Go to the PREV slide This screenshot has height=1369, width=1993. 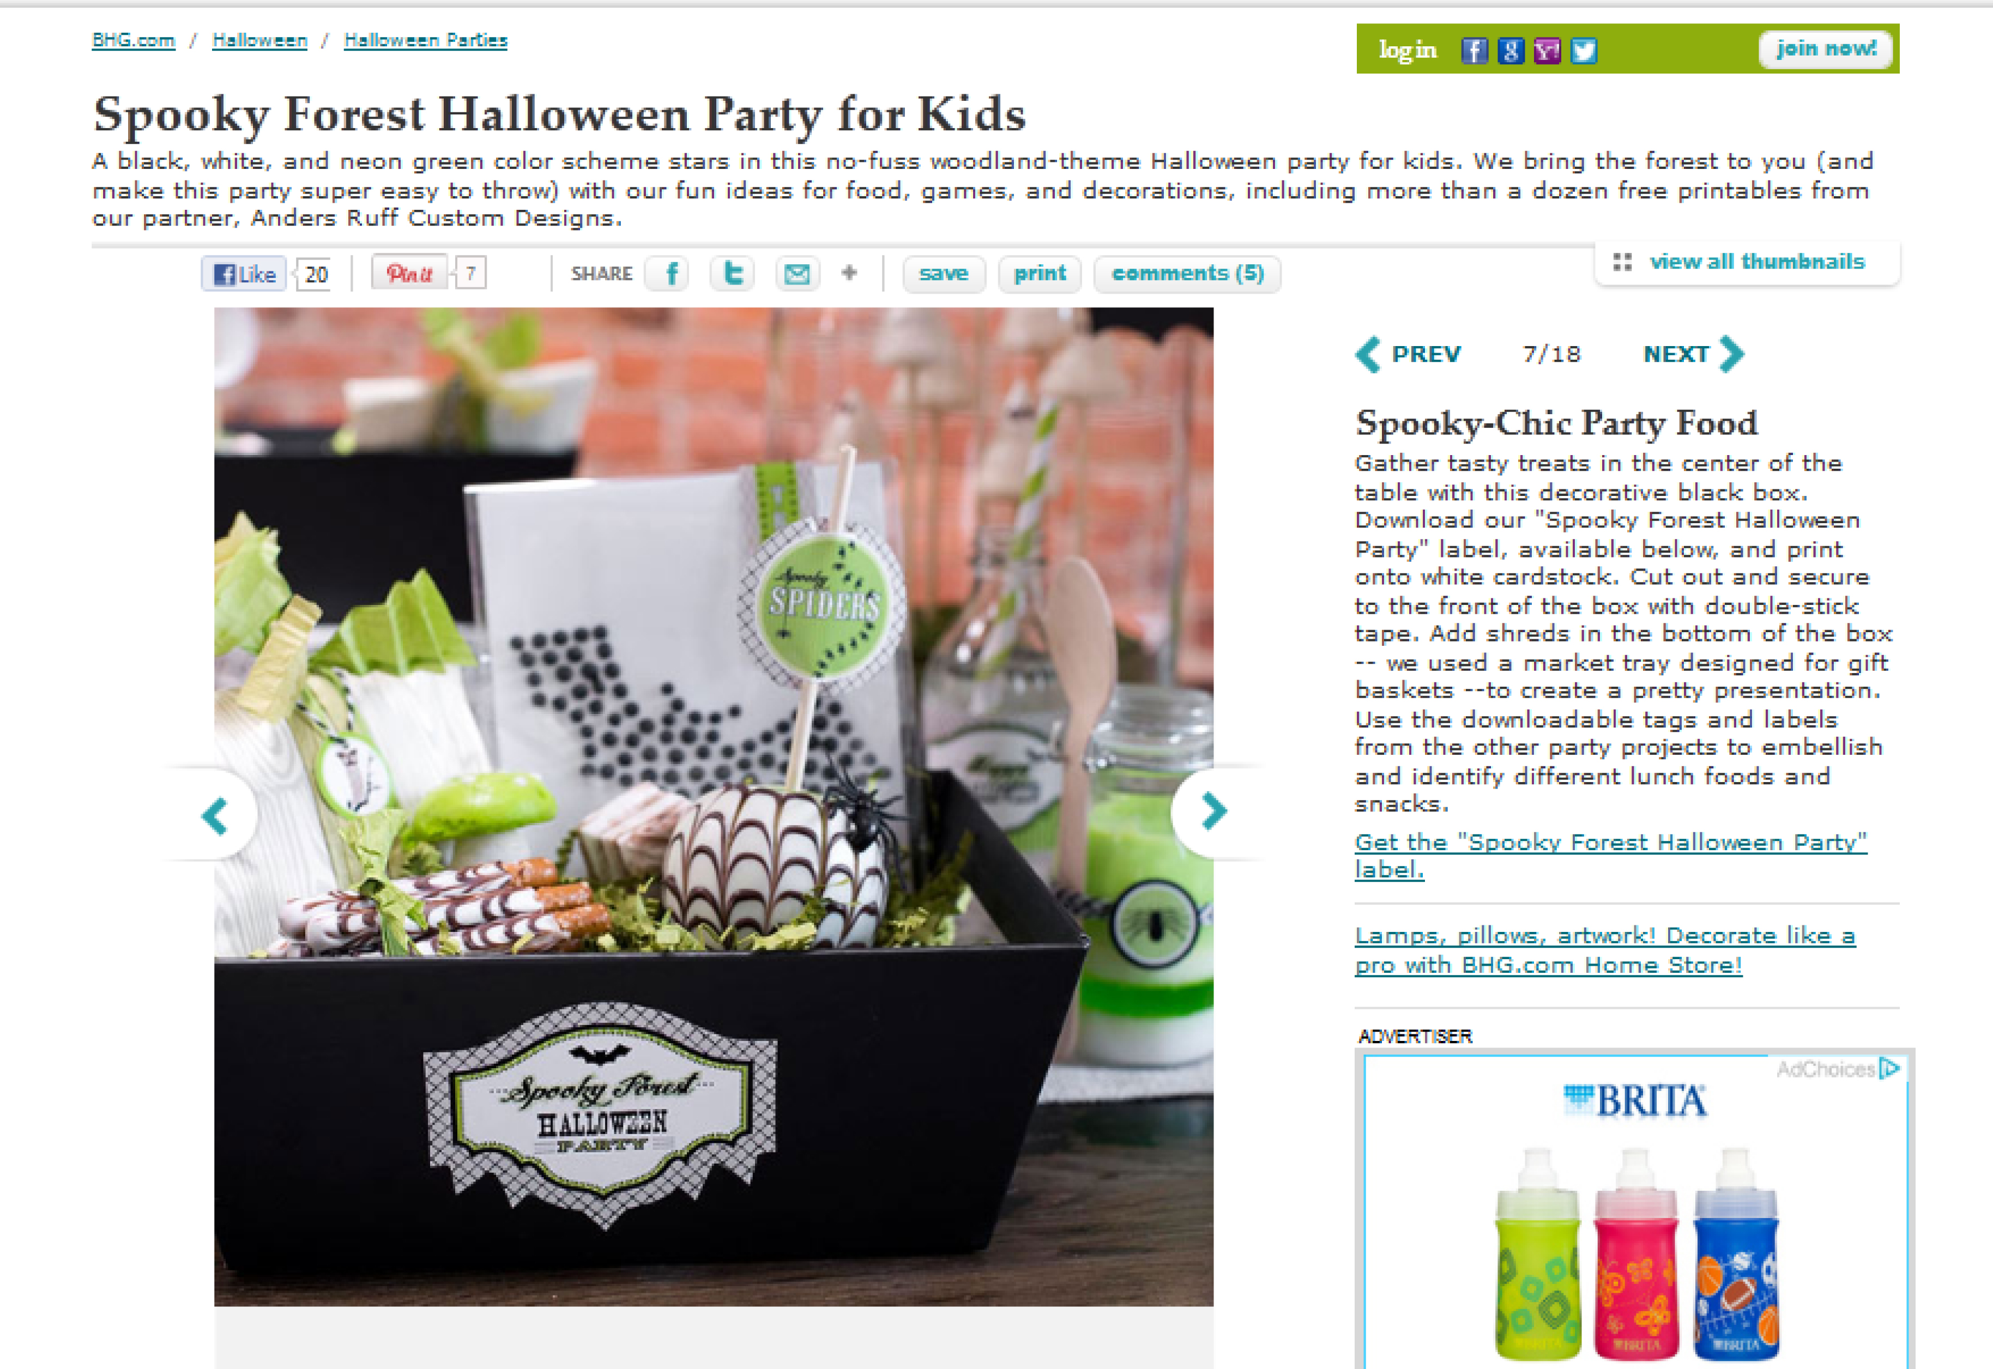(x=1409, y=354)
